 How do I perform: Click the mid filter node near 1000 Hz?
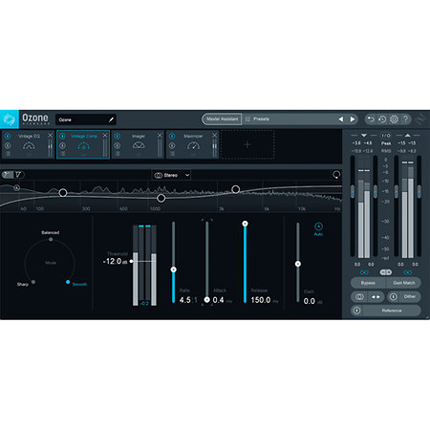pos(161,198)
